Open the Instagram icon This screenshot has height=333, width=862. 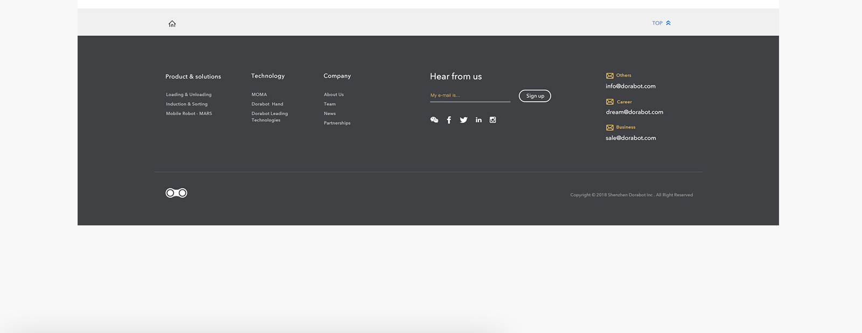pos(492,120)
